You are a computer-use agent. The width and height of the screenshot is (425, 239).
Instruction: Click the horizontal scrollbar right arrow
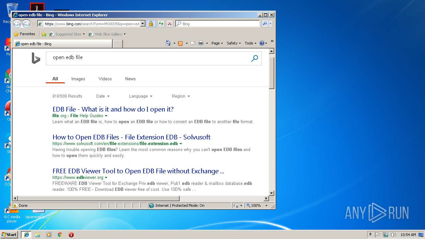tap(266, 199)
